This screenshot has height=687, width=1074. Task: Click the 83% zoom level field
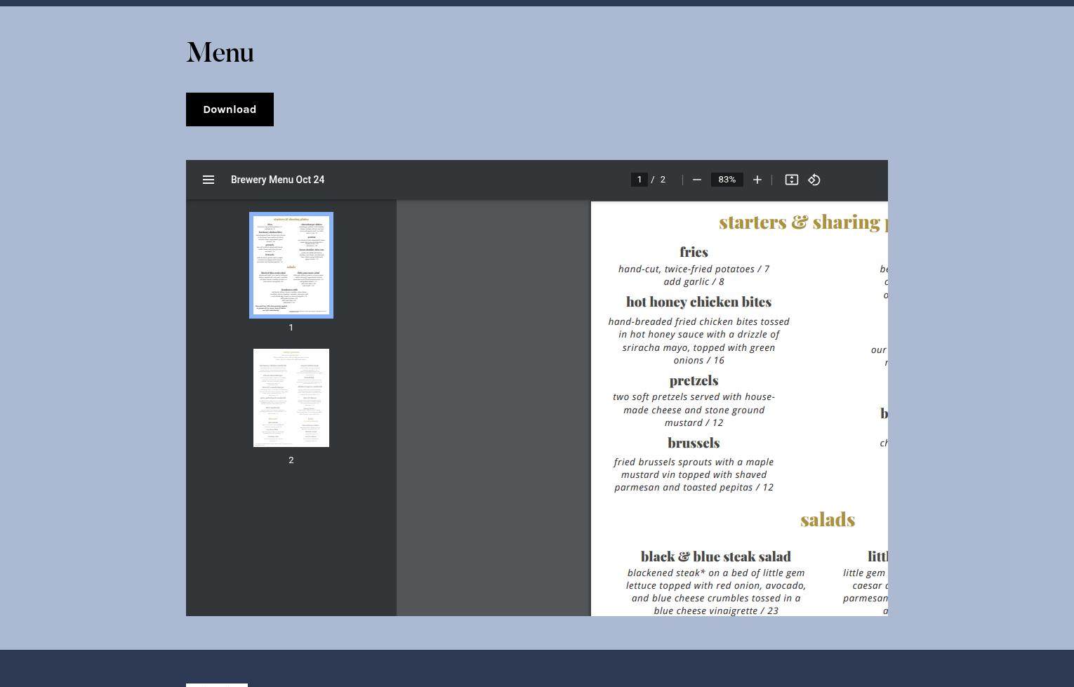727,180
